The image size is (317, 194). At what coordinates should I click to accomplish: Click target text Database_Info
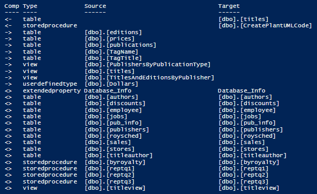[242, 90]
